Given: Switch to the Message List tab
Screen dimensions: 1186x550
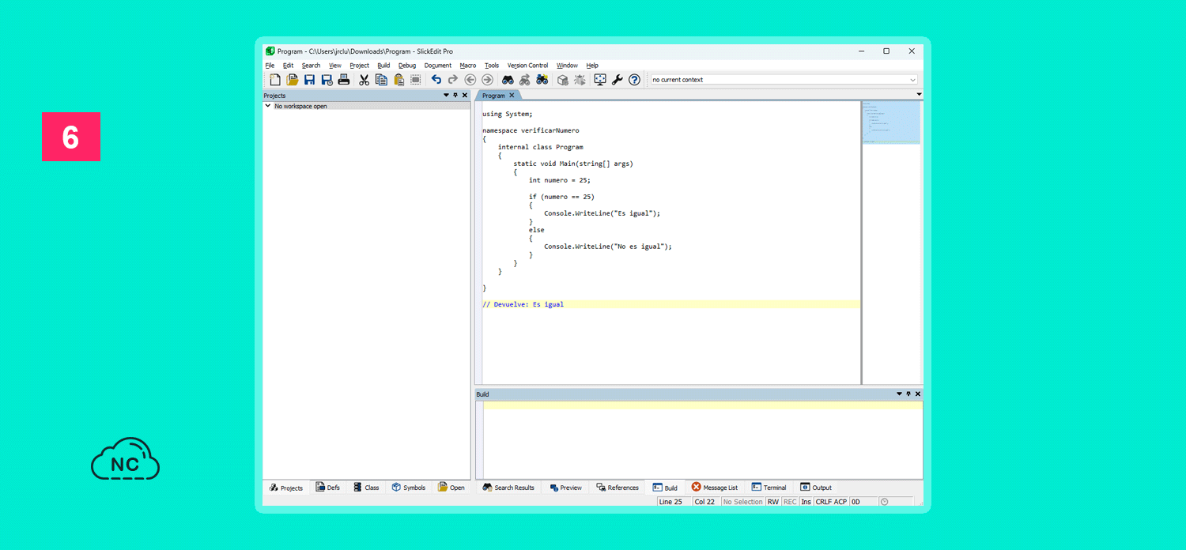Looking at the screenshot, I should 715,488.
